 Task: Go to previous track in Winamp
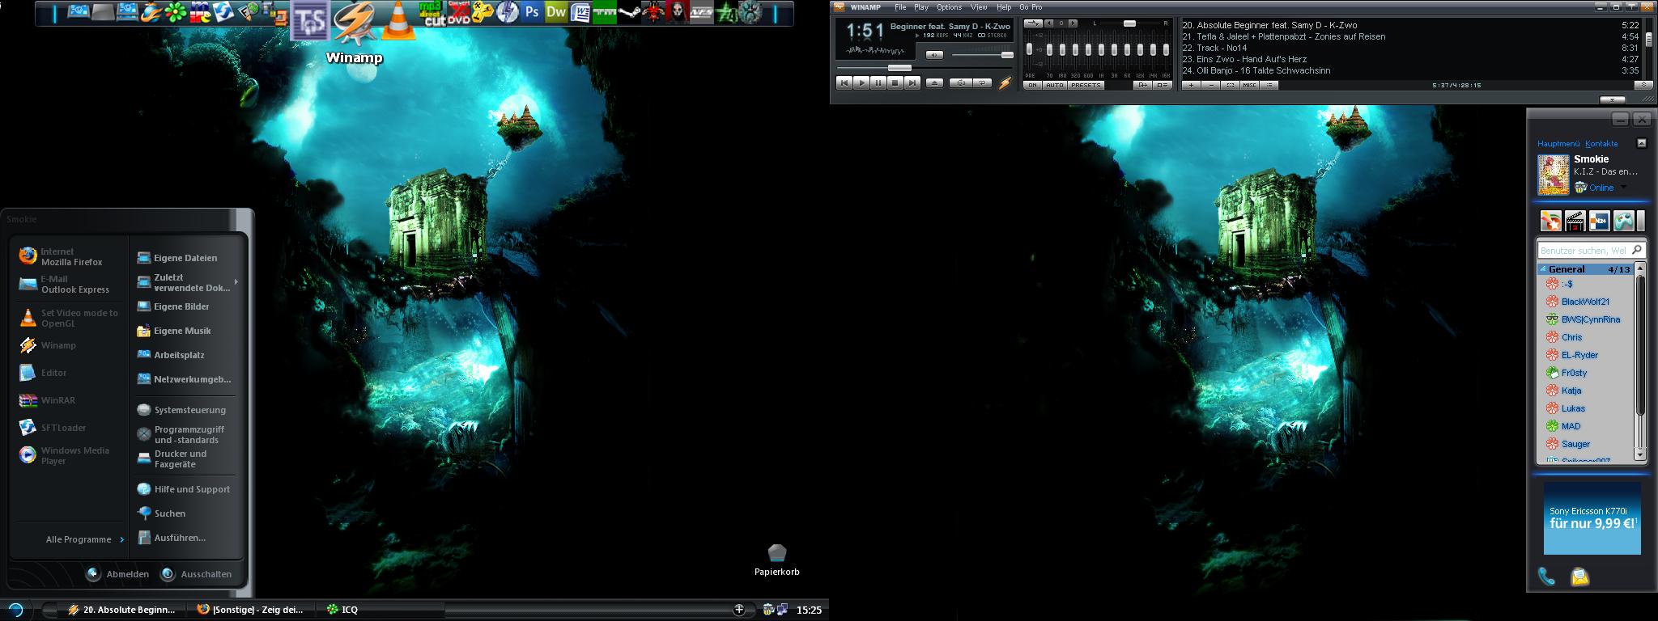(844, 82)
